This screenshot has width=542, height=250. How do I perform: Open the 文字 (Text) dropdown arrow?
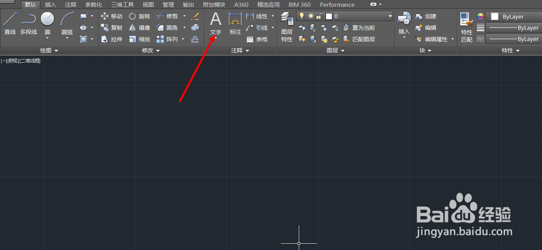click(216, 38)
